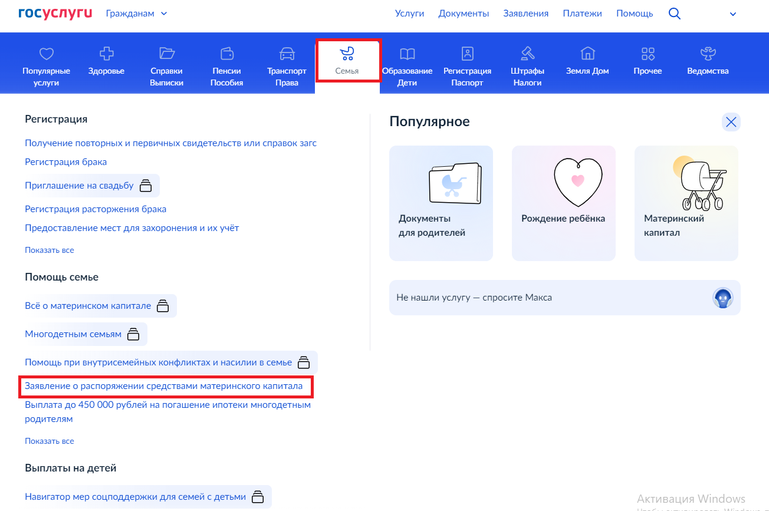Open Заявление о распоряжении средствами материнского капитала
The width and height of the screenshot is (769, 511).
(x=163, y=386)
